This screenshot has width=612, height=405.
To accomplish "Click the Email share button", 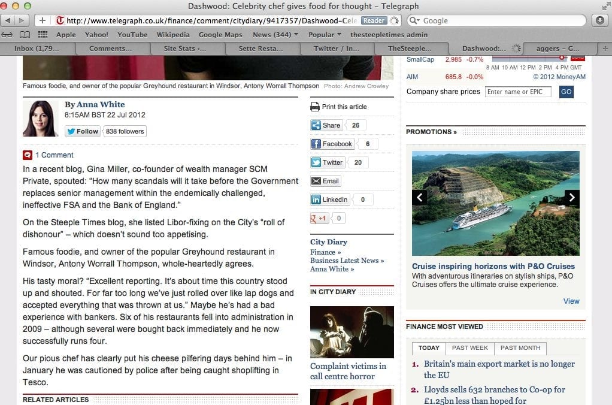I will click(x=325, y=181).
